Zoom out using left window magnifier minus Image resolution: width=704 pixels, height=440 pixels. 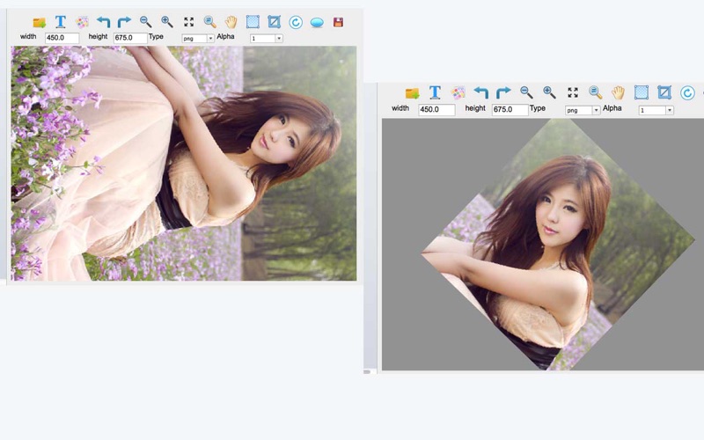[145, 21]
